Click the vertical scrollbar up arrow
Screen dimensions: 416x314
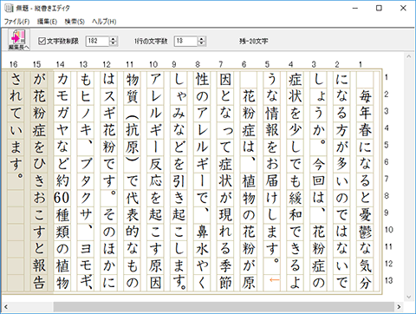click(x=409, y=56)
